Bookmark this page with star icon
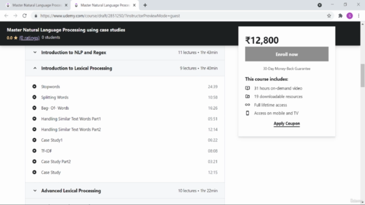365x205 pixels. click(329, 16)
